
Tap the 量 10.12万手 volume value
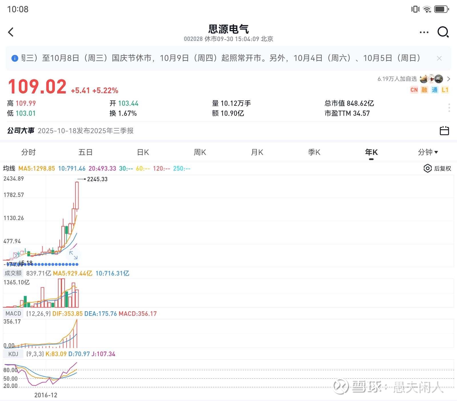231,103
